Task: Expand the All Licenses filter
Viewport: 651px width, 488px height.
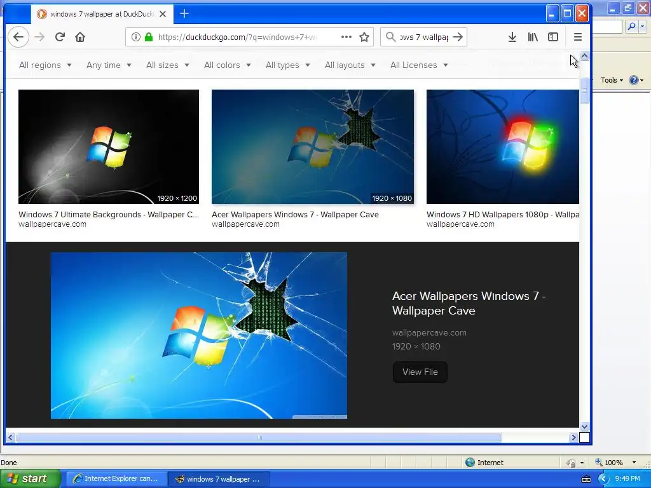Action: 419,65
